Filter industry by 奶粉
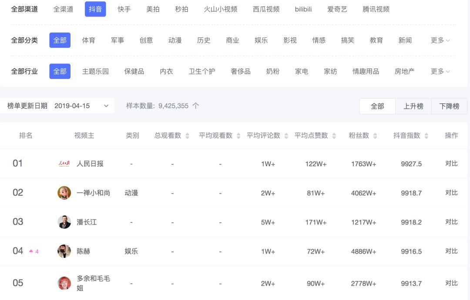Image resolution: width=470 pixels, height=300 pixels. [273, 72]
